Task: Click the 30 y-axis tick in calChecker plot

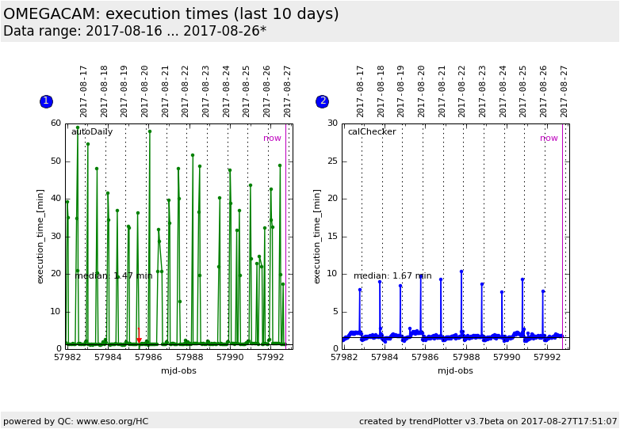Action: point(333,123)
